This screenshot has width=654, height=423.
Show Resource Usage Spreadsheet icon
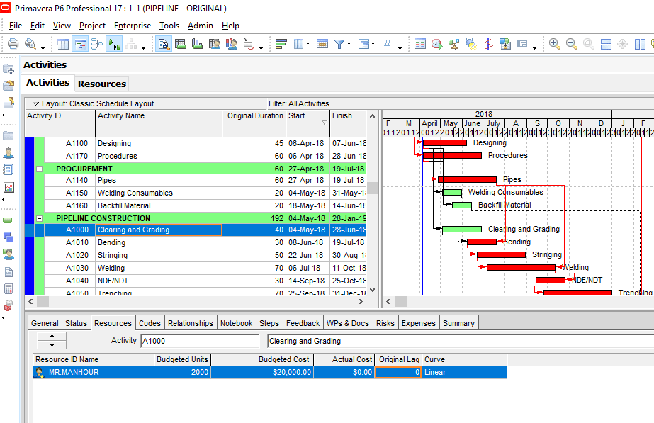pyautogui.click(x=215, y=44)
